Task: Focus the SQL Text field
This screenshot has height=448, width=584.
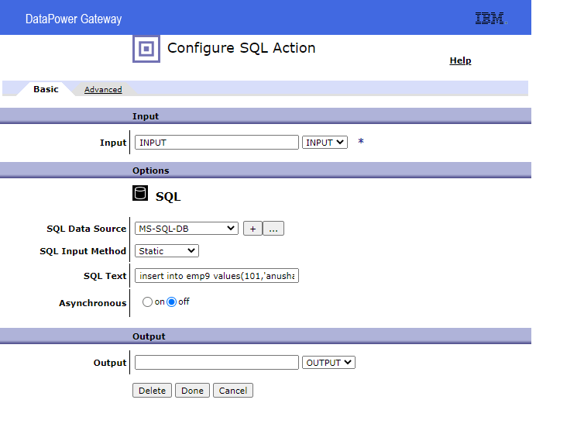Action: 217,276
